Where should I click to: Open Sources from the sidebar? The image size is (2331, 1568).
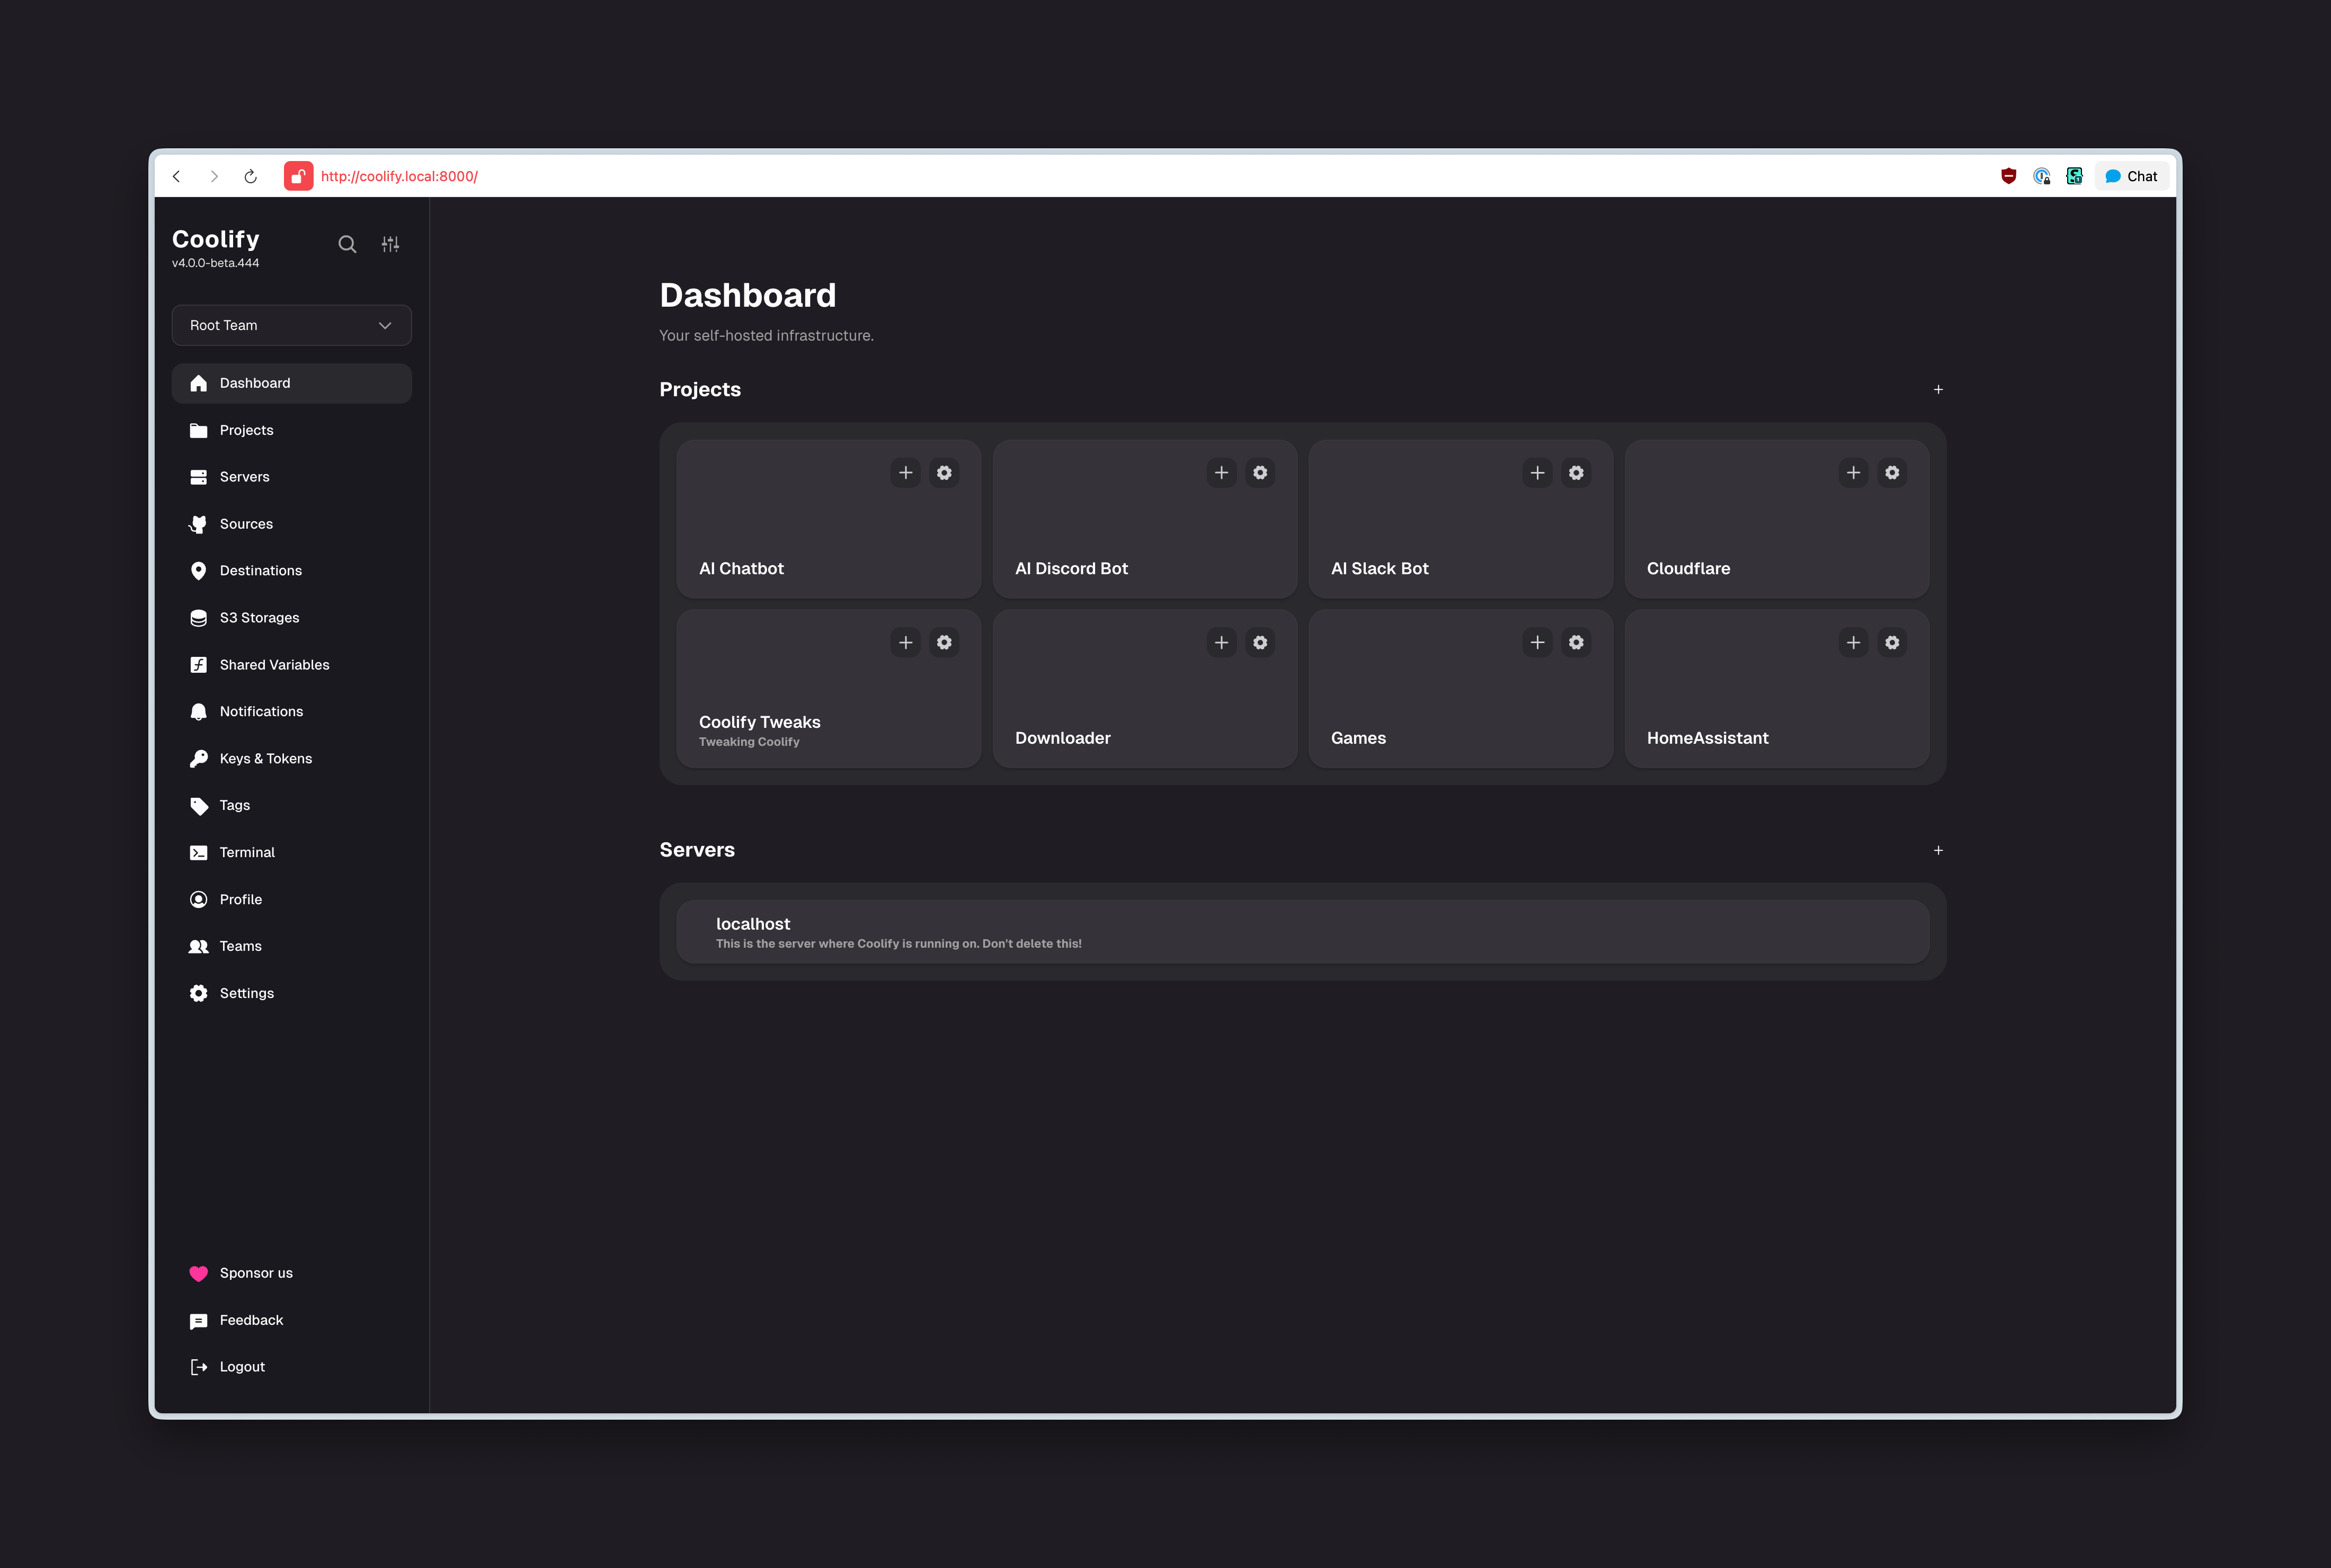pos(246,523)
